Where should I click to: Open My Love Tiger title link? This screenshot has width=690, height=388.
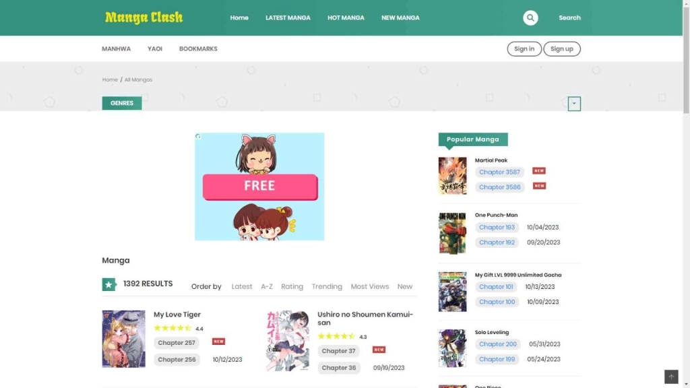pyautogui.click(x=177, y=315)
